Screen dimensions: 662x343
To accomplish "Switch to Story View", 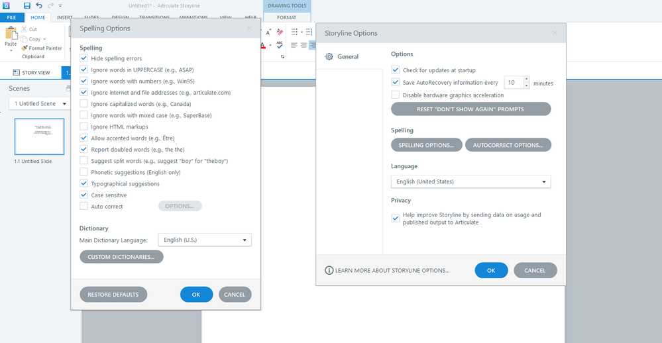I will coord(32,73).
